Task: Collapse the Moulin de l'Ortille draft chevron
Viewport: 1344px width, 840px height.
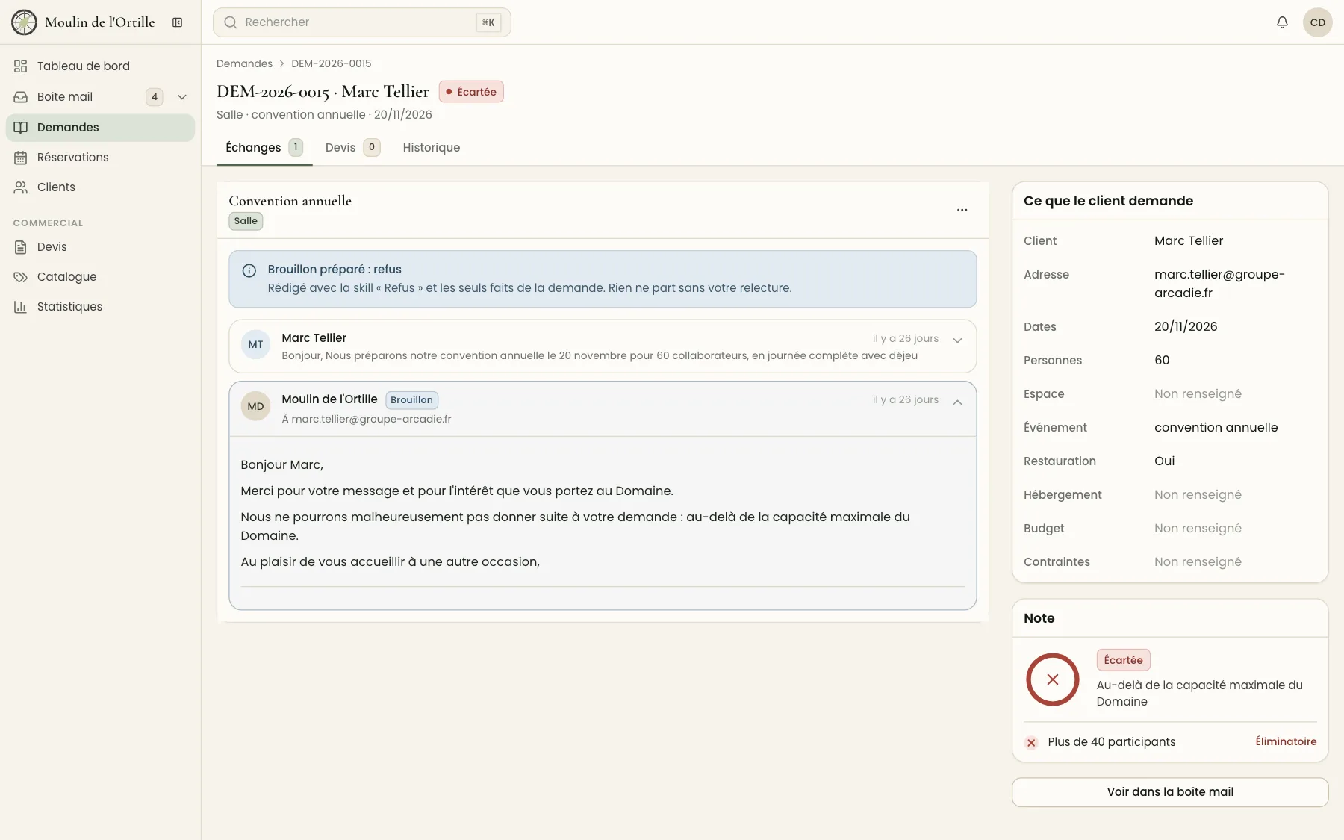Action: [x=957, y=402]
